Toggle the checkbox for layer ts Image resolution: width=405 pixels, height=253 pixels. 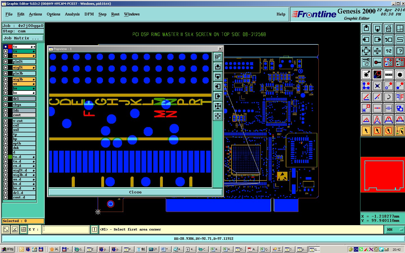pyautogui.click(x=6, y=51)
